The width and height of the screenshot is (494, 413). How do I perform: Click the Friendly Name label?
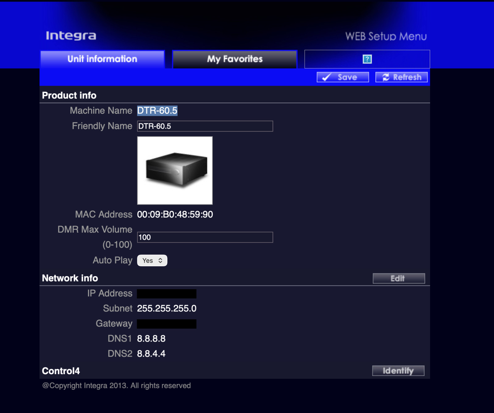coord(102,126)
